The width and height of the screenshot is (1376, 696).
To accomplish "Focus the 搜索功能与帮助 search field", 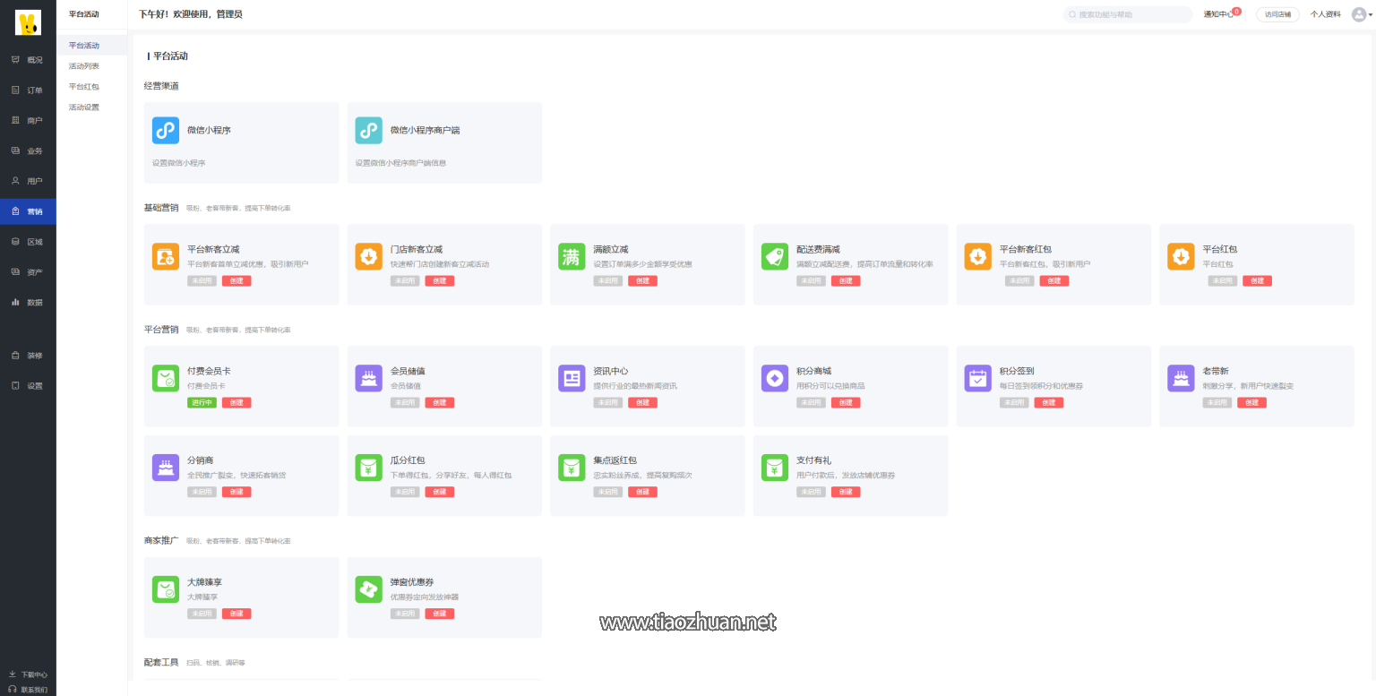I will coord(1131,14).
